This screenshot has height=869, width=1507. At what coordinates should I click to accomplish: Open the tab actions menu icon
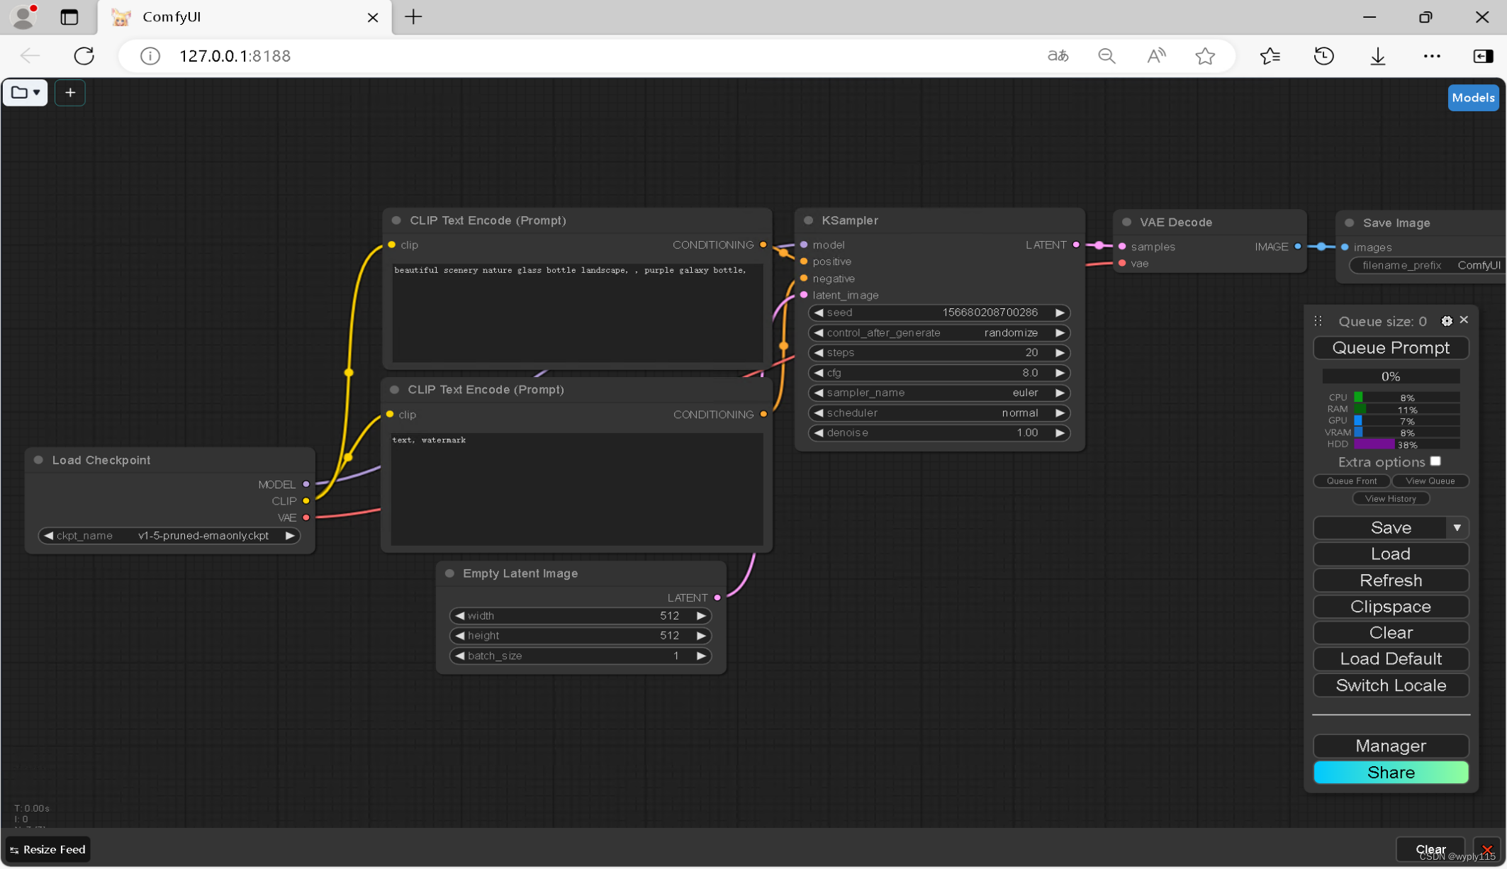(x=69, y=17)
